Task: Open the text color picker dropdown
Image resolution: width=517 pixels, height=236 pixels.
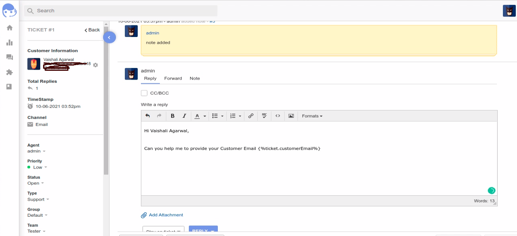Action: [199, 116]
